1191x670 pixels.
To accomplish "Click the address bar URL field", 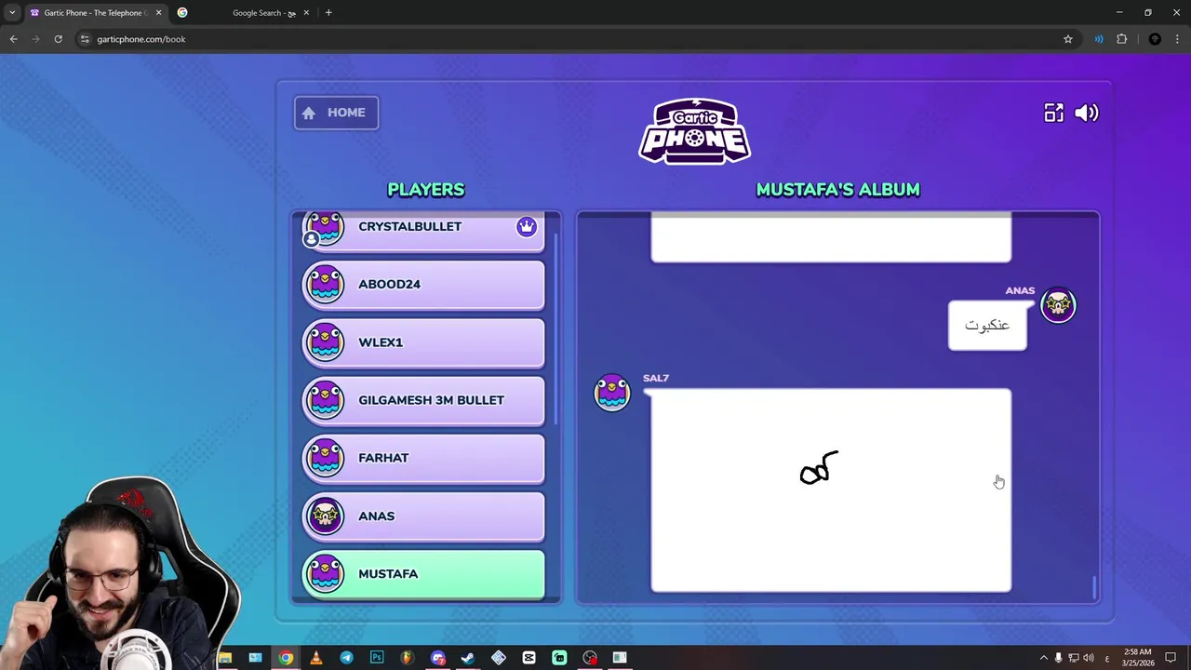I will click(577, 39).
